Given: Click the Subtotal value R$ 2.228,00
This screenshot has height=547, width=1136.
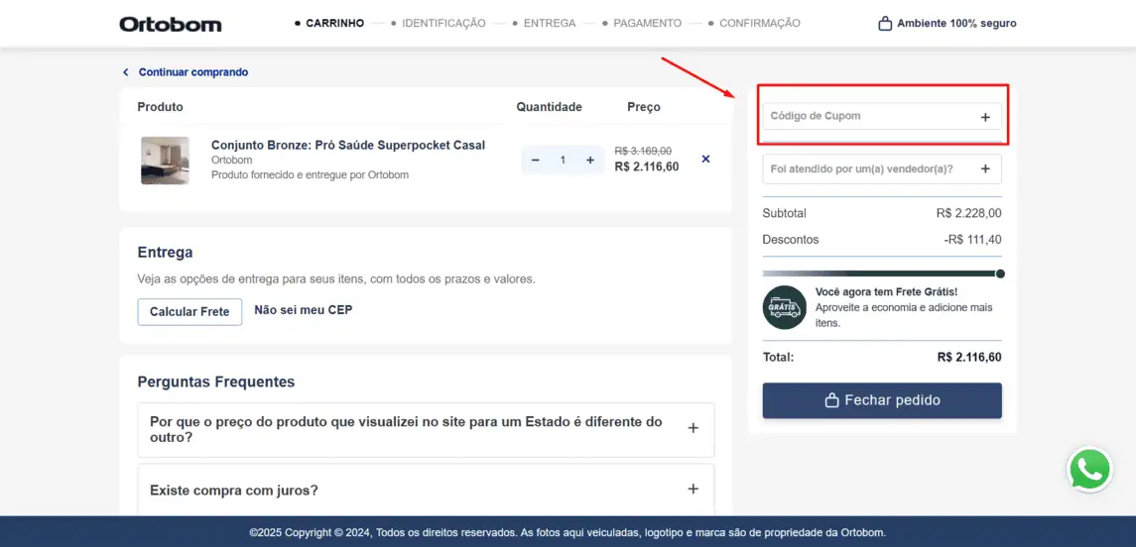Looking at the screenshot, I should tap(968, 213).
